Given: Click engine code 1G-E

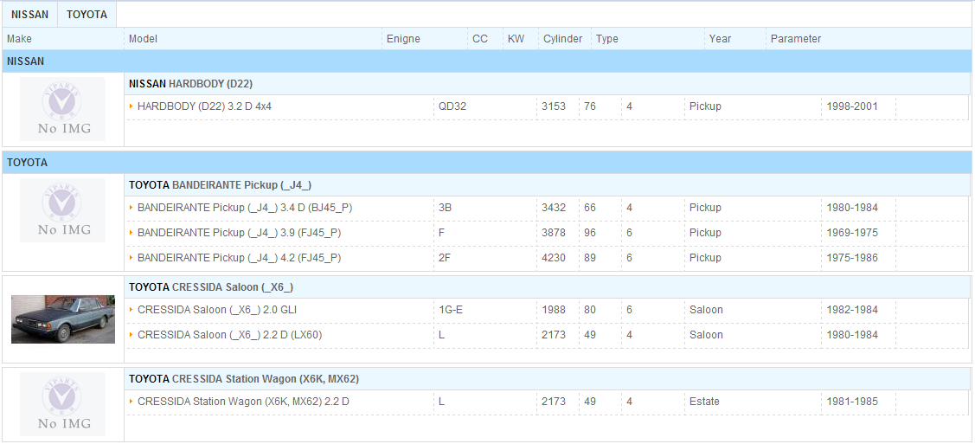Looking at the screenshot, I should (451, 310).
